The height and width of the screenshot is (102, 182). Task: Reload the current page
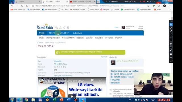coord(22,6)
